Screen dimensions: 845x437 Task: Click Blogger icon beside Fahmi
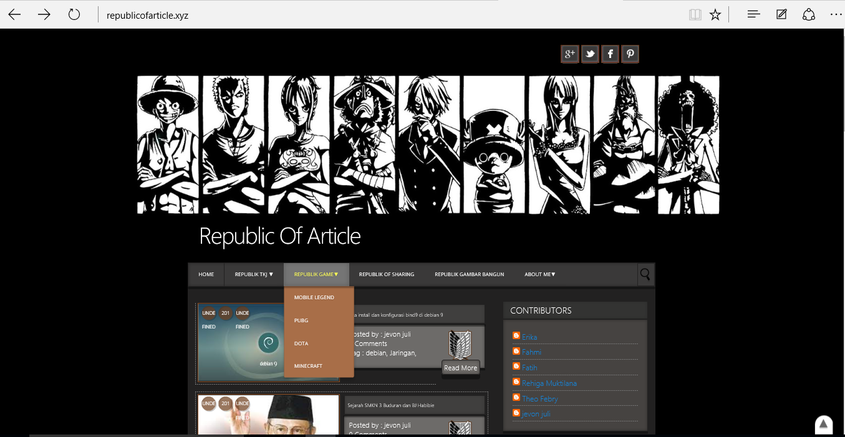click(516, 351)
